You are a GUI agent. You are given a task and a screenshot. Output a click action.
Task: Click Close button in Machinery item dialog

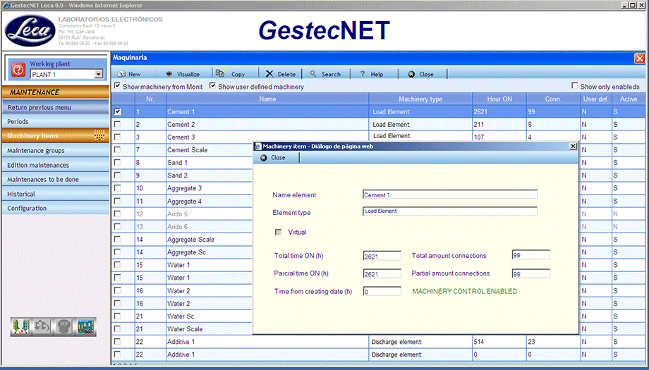(x=273, y=157)
